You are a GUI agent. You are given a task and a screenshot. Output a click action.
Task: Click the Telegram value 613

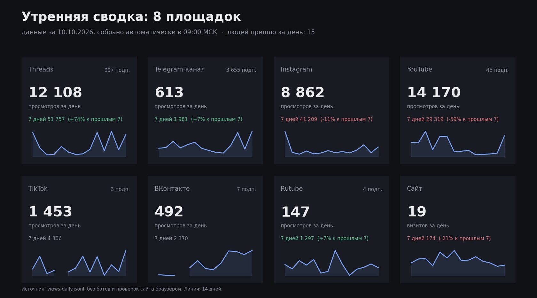pyautogui.click(x=169, y=92)
